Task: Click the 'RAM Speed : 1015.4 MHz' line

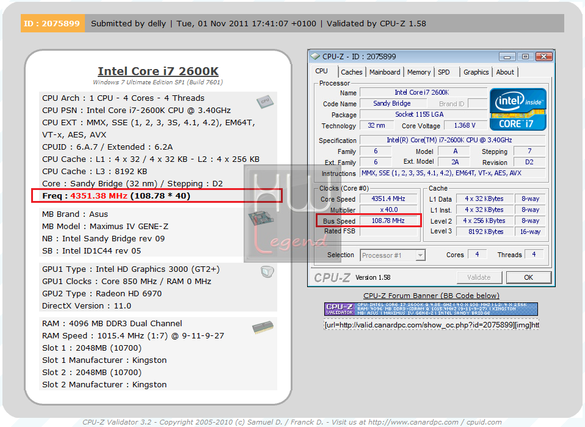Action: [133, 335]
